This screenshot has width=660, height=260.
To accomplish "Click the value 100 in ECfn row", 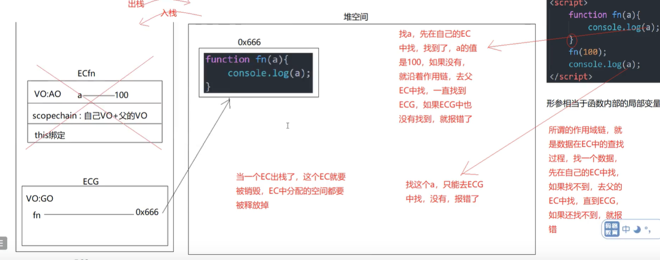I will point(122,95).
